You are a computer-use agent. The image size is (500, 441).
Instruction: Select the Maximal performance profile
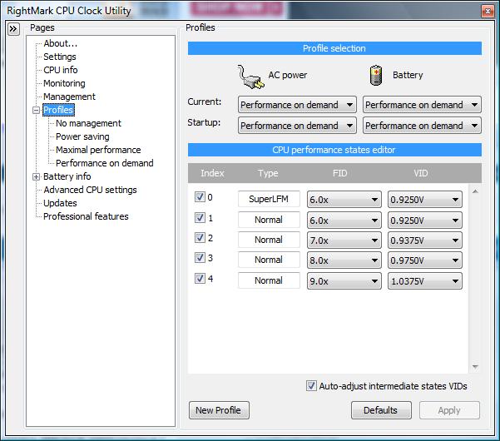click(x=98, y=150)
